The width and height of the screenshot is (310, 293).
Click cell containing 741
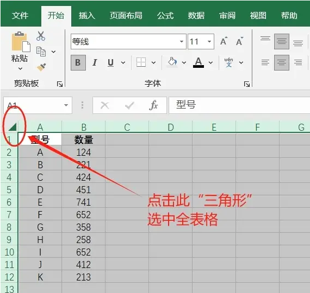(84, 202)
